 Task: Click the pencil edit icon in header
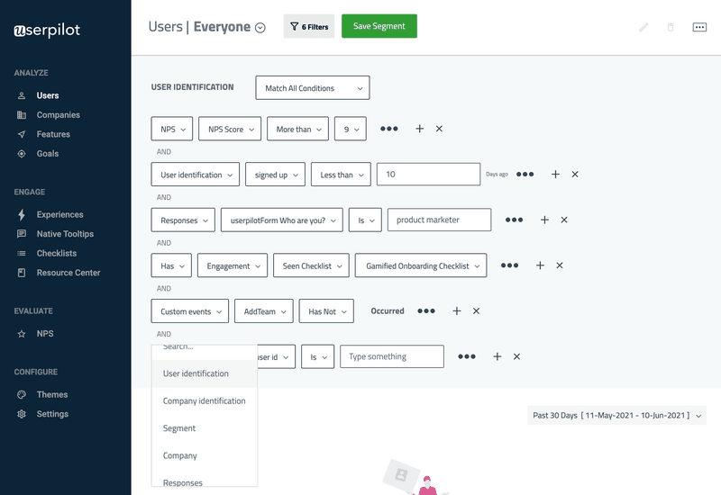(643, 27)
